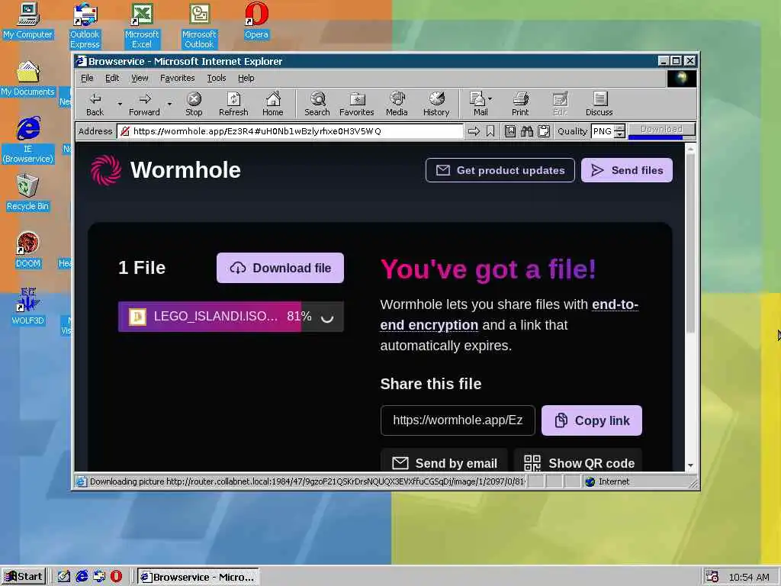Click Send by email button
The image size is (781, 586).
click(x=445, y=460)
